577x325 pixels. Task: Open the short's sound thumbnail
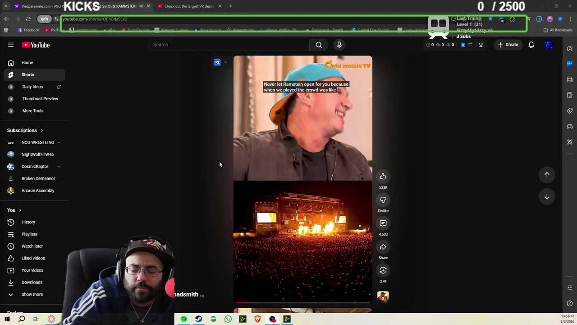(383, 297)
